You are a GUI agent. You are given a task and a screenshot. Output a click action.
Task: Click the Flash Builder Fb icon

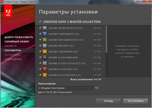pos(45,58)
